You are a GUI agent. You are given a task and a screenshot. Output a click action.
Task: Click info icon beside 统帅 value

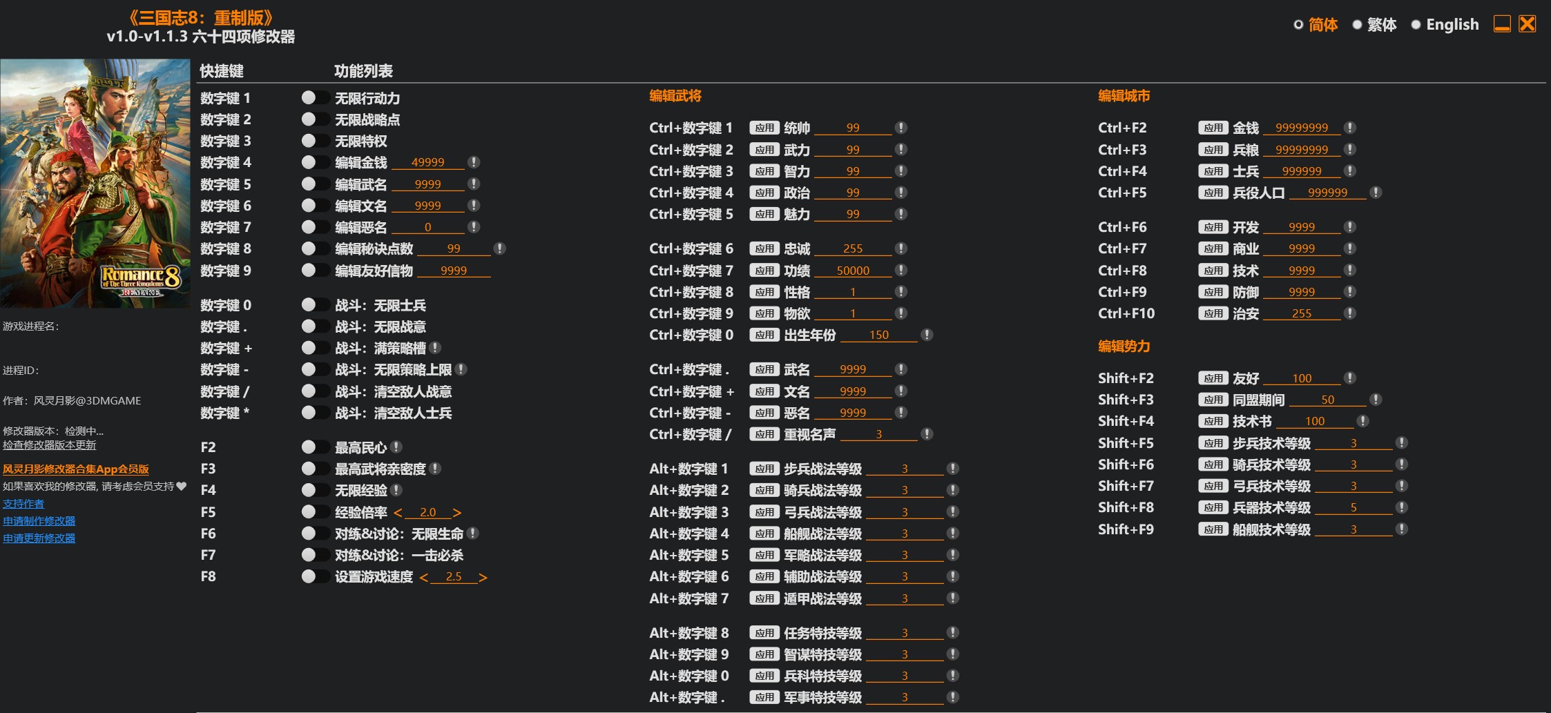tap(901, 128)
